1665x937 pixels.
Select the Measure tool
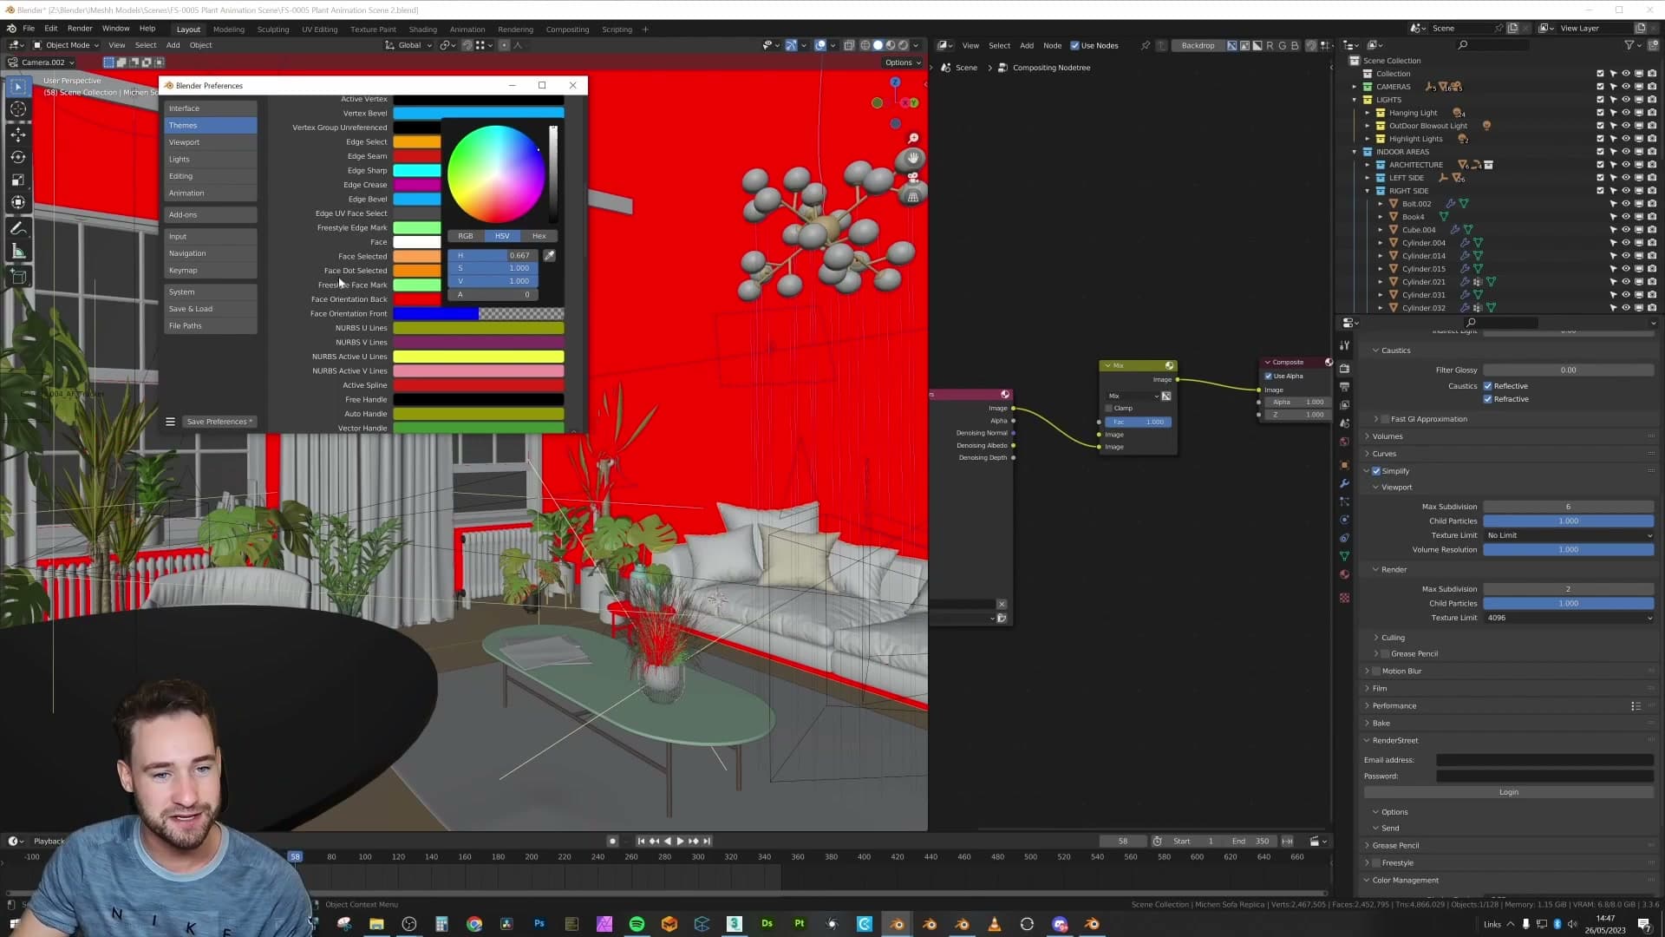(x=18, y=252)
